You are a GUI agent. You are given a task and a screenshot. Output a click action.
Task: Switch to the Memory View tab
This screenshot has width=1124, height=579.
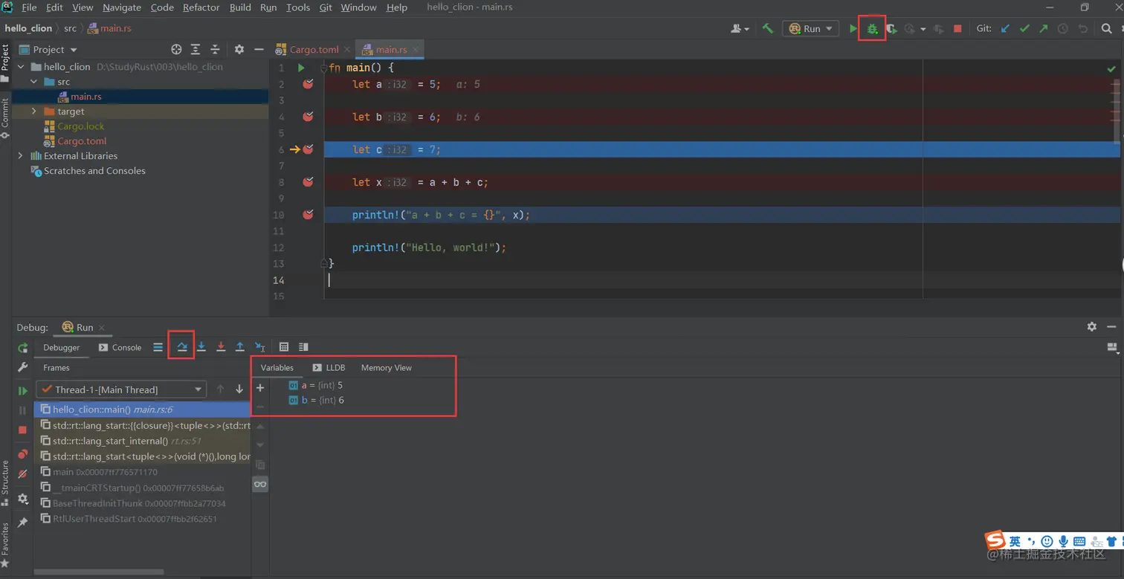(x=386, y=368)
